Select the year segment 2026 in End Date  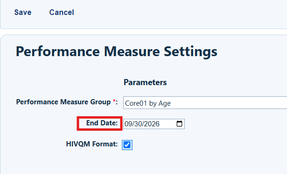coord(152,124)
